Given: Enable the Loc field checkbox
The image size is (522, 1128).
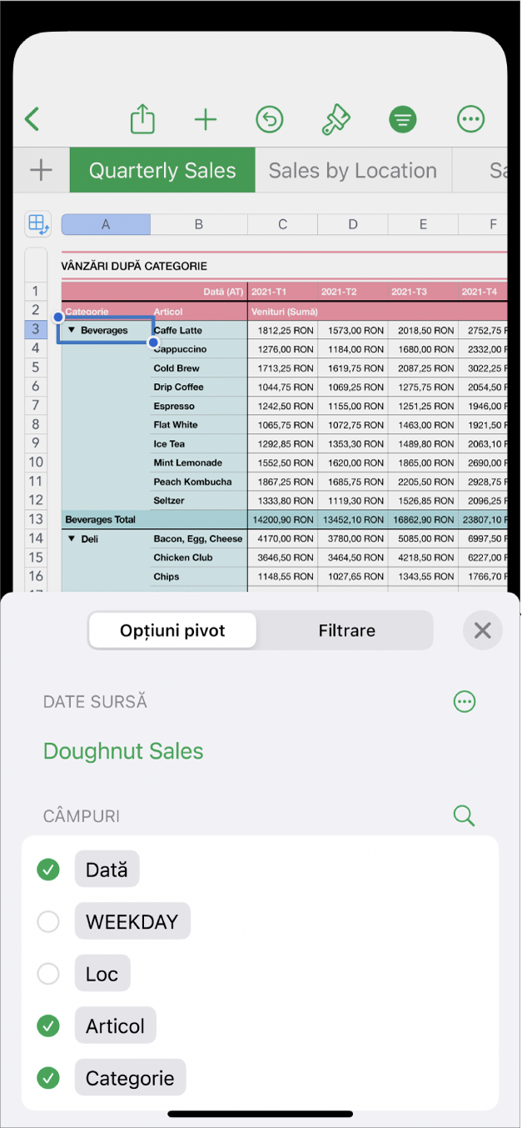Looking at the screenshot, I should 49,974.
